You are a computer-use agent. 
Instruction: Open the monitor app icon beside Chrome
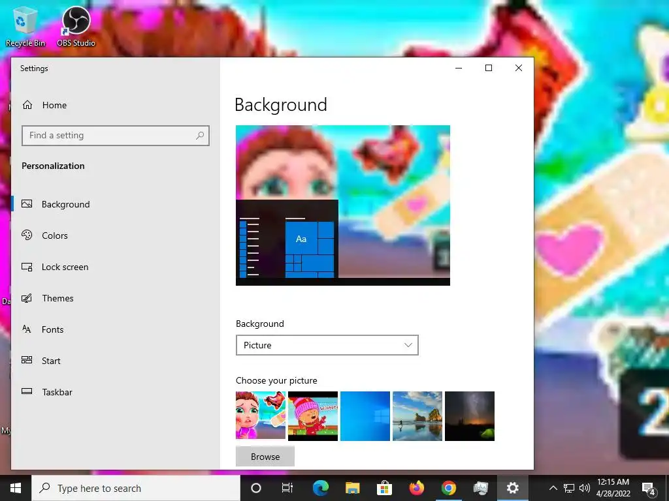480,488
